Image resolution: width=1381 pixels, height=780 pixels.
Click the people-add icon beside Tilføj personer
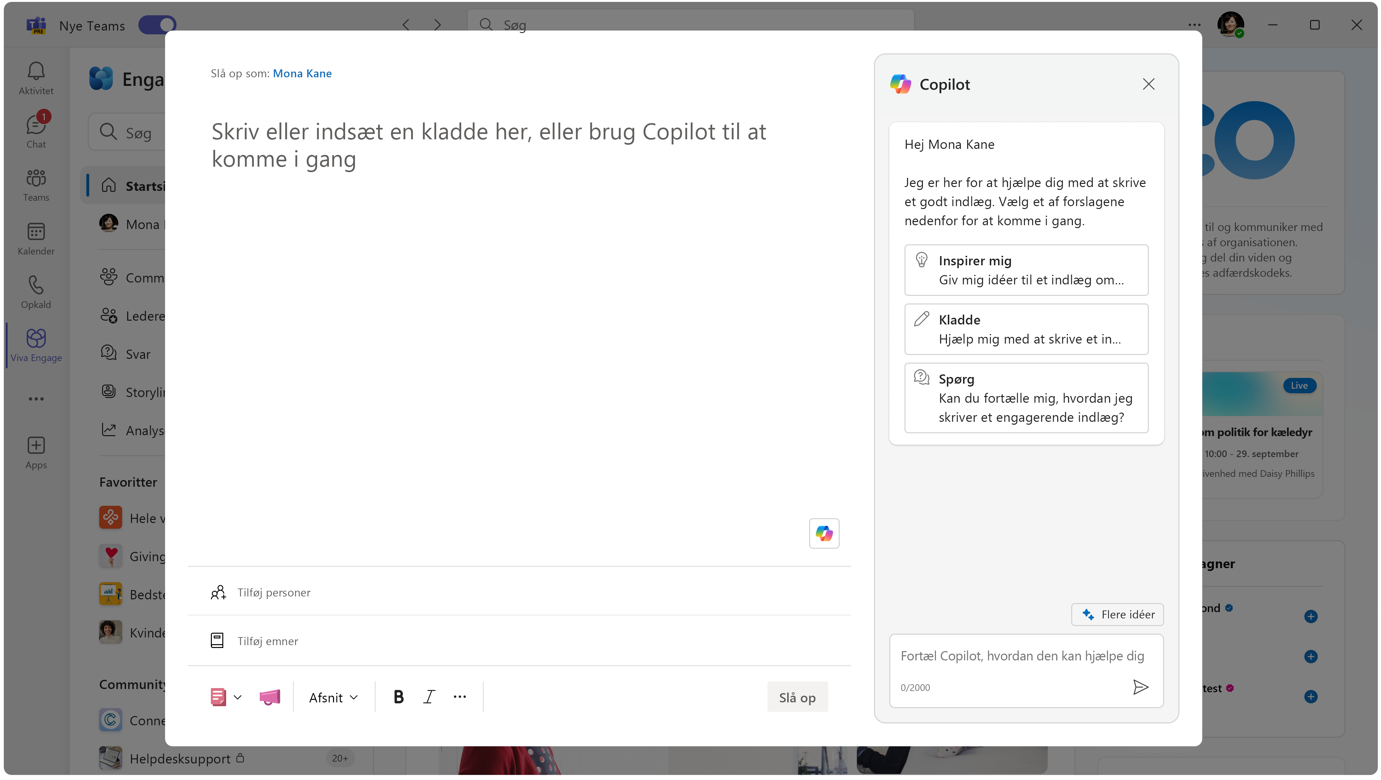pyautogui.click(x=218, y=592)
